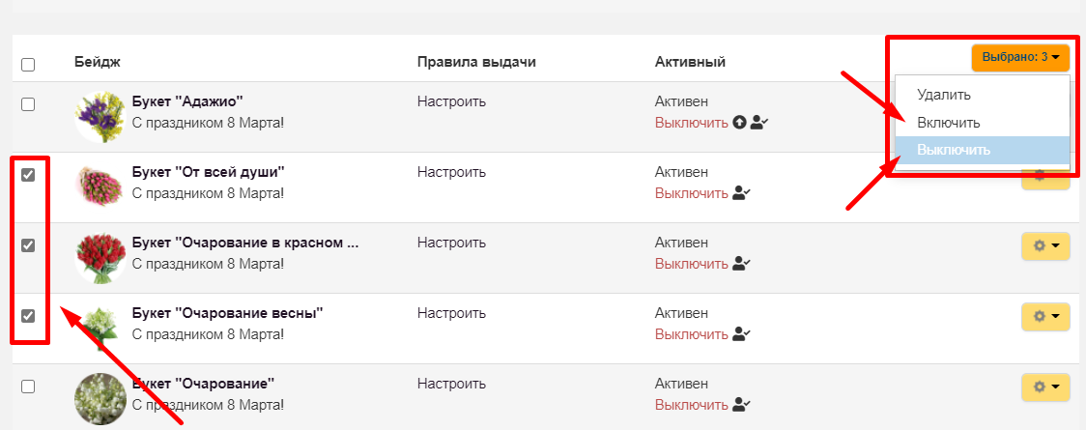Click user-check icon in "От всей души" row
The image size is (1086, 430).
[742, 194]
